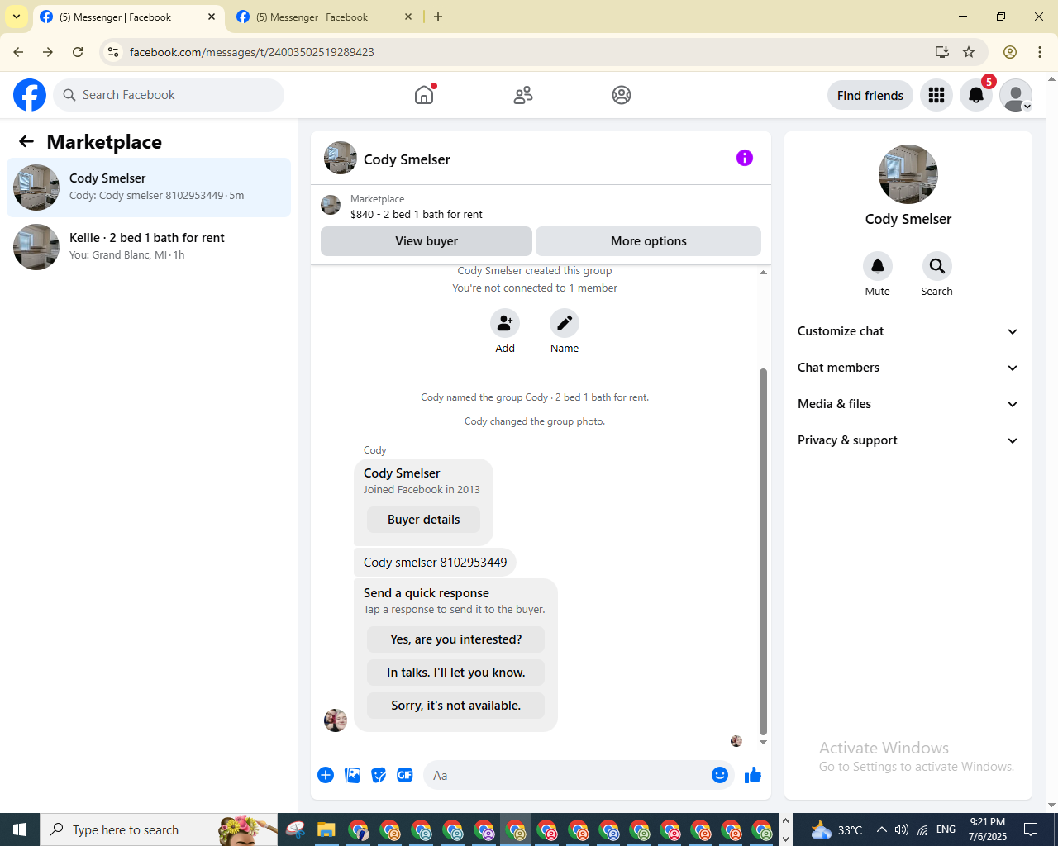Close the second Messenger tab
This screenshot has height=846, width=1058.
pos(408,17)
